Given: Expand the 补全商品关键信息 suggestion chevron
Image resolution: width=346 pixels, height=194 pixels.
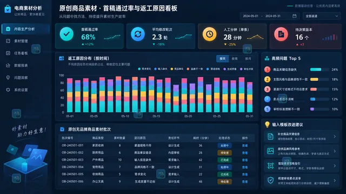Looking at the screenshot, I should click(335, 136).
